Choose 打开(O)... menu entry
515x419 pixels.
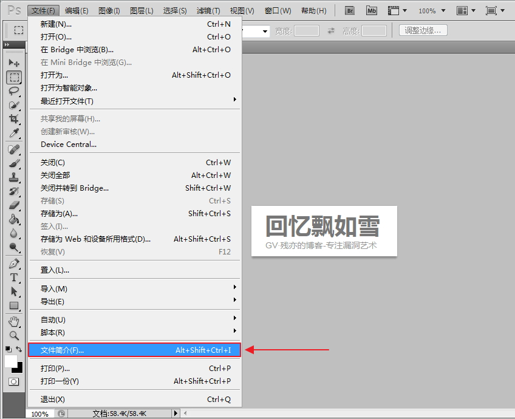135,37
